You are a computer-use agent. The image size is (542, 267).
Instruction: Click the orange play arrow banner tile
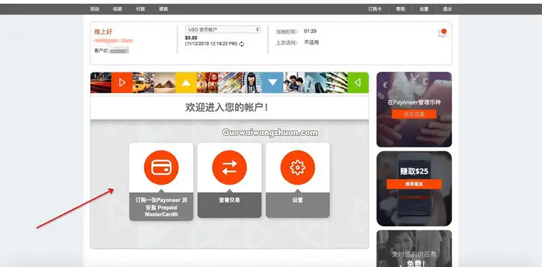(x=122, y=82)
